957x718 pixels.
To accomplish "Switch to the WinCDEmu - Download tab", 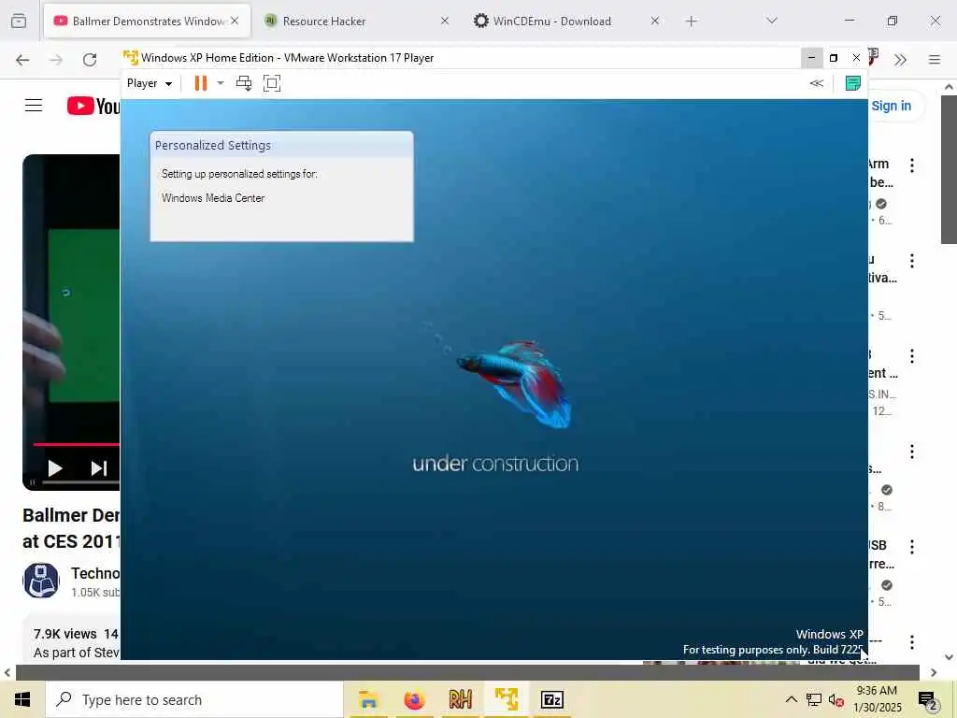I will coord(551,21).
